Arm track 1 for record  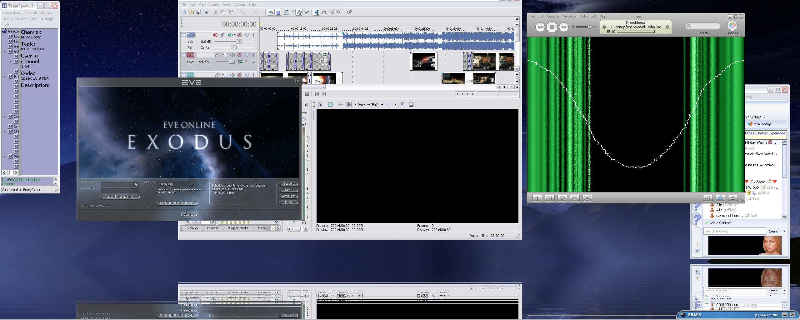pos(215,35)
